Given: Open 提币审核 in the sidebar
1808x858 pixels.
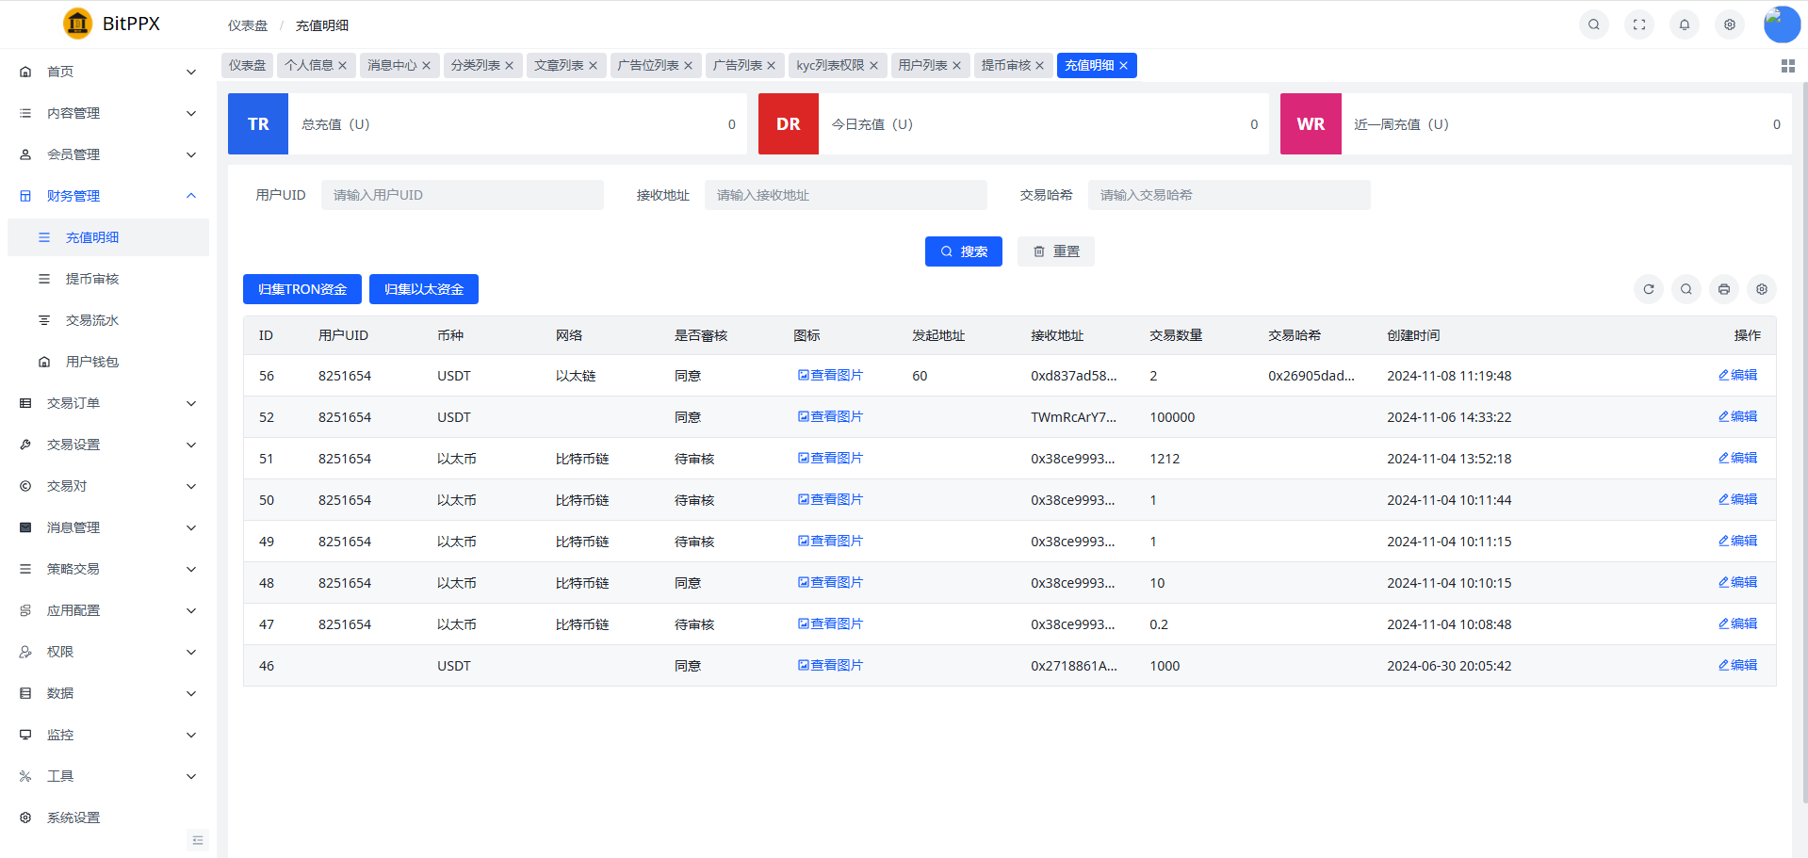Looking at the screenshot, I should (92, 279).
